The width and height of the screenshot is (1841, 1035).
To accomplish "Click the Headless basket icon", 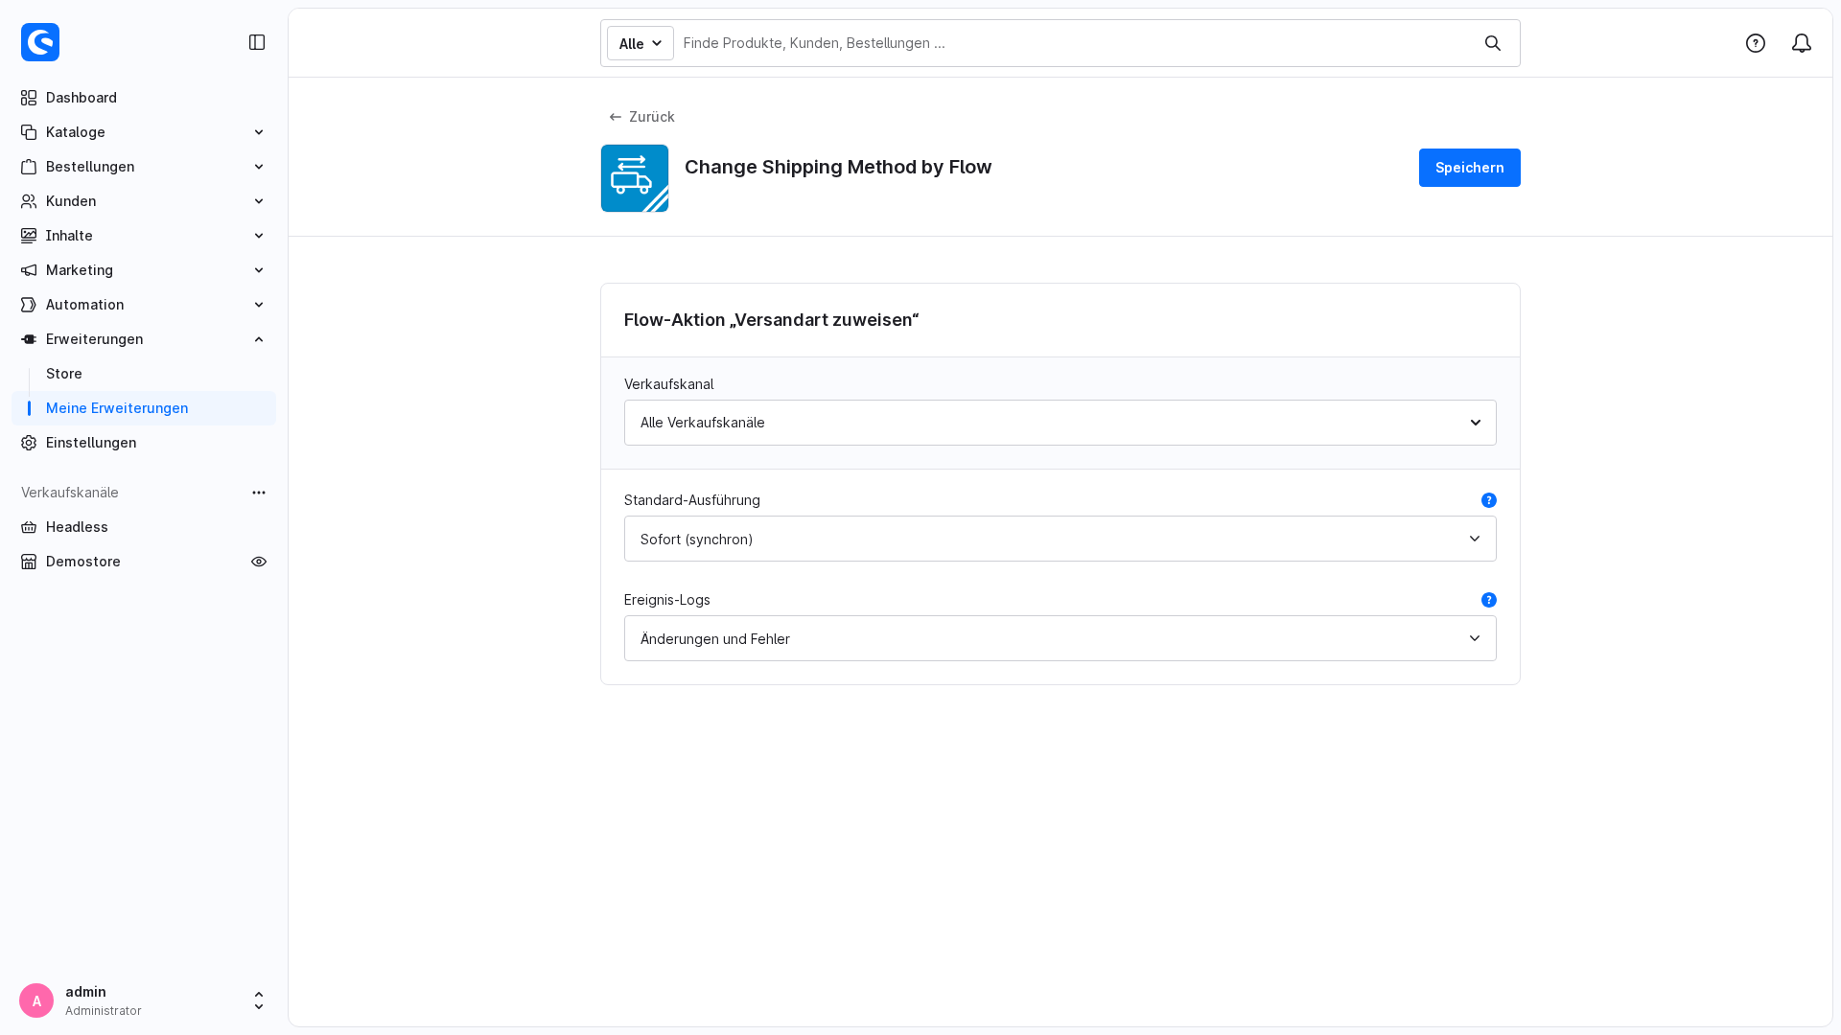I will 29,527.
